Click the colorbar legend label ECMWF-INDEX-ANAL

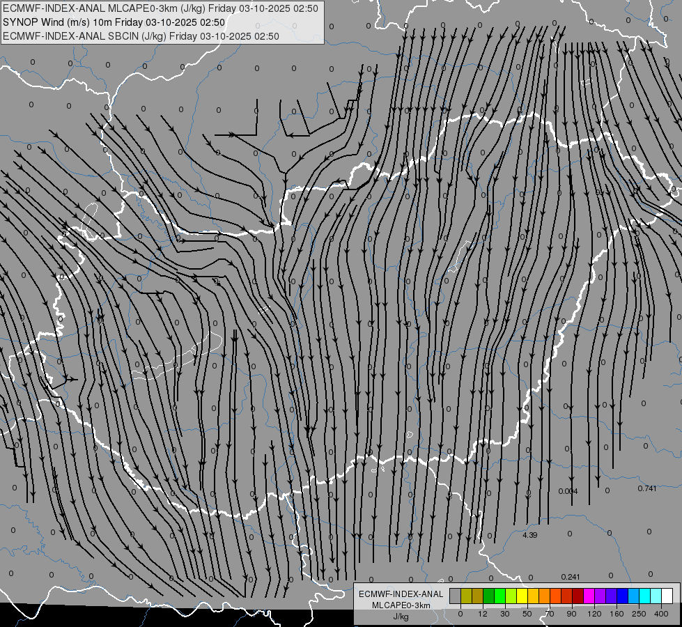pos(401,594)
